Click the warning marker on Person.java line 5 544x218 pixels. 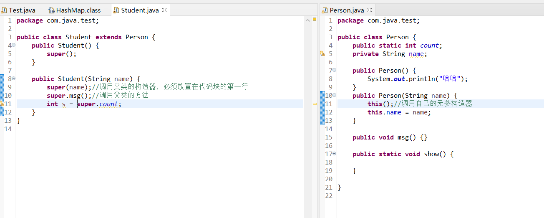[322, 53]
